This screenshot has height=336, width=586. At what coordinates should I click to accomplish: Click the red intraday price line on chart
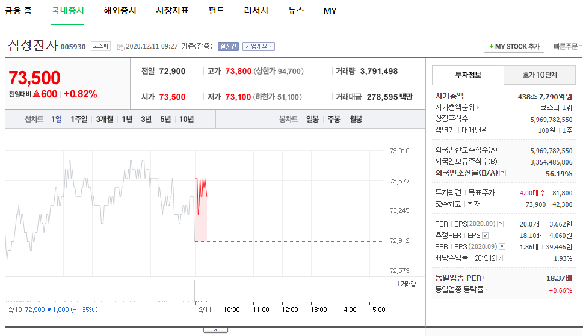click(201, 195)
